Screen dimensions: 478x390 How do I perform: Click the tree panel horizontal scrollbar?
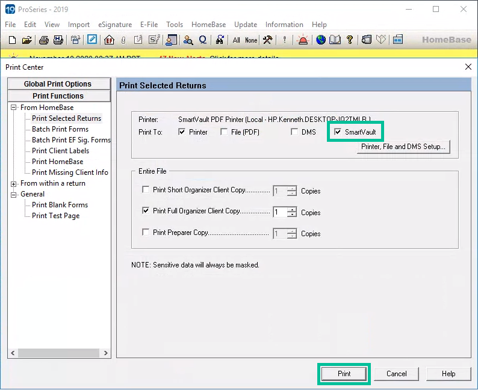(58, 353)
